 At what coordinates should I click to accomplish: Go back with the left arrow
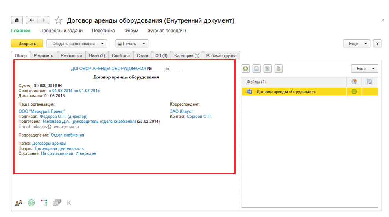32,20
